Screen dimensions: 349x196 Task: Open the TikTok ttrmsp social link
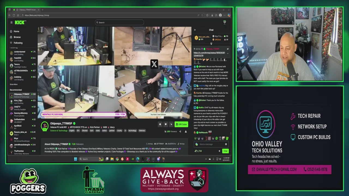tap(182, 144)
